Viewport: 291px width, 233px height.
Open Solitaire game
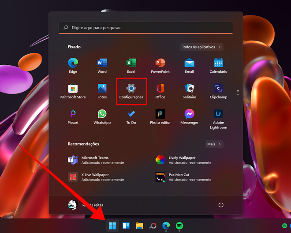point(189,91)
